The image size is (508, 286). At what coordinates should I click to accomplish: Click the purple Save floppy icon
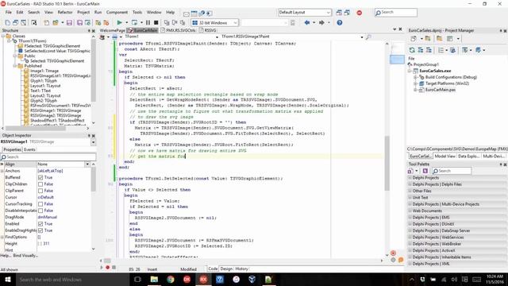tap(69, 23)
